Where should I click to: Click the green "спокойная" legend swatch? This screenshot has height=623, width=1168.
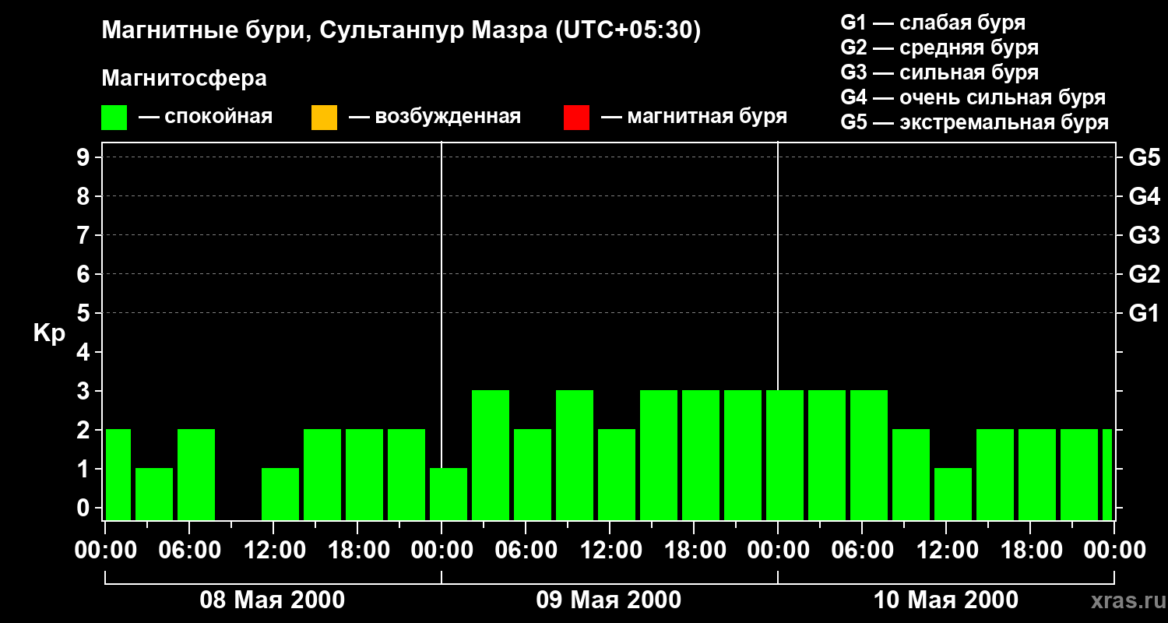(x=114, y=118)
